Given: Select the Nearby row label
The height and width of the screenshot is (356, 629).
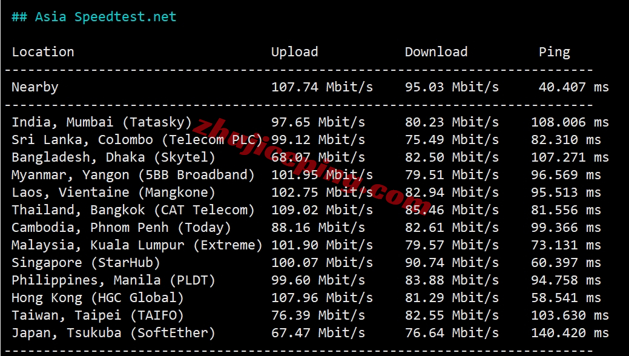Looking at the screenshot, I should coord(35,87).
